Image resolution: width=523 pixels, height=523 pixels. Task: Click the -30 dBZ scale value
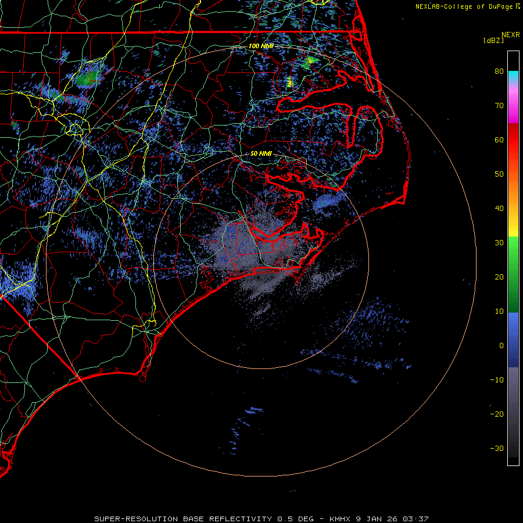497,448
